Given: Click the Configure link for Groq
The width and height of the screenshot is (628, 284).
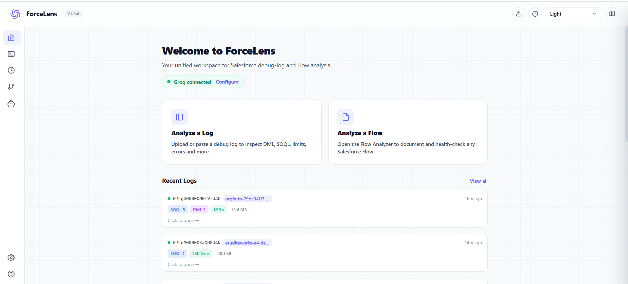Looking at the screenshot, I should [227, 82].
